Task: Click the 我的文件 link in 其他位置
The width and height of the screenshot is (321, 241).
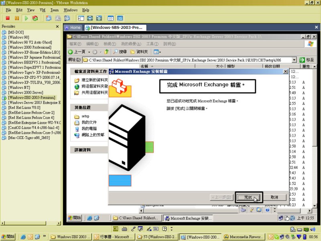Action: pyautogui.click(x=89, y=123)
